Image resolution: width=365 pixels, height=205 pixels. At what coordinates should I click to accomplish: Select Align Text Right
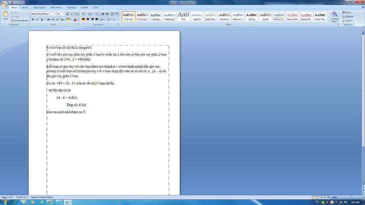tap(92, 19)
